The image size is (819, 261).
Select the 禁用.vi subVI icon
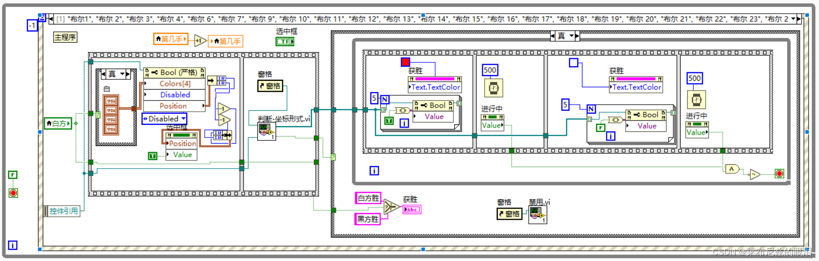point(537,215)
